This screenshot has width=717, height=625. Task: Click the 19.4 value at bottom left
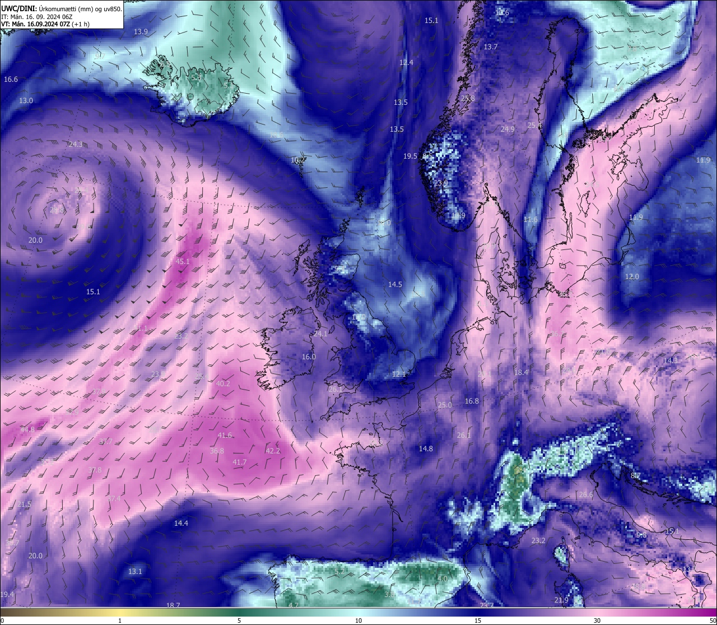[7, 594]
